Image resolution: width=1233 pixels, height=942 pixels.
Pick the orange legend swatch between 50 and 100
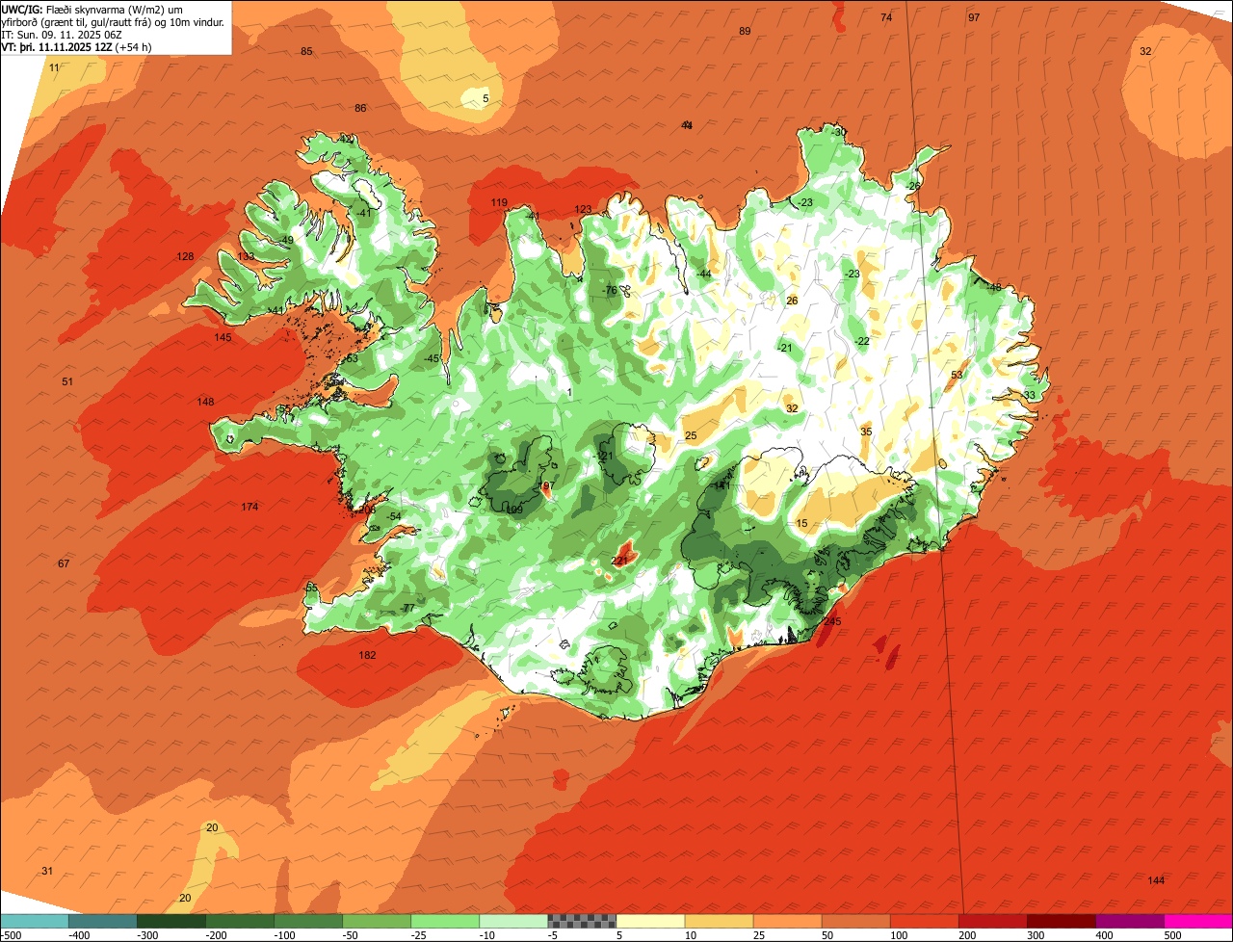855,921
